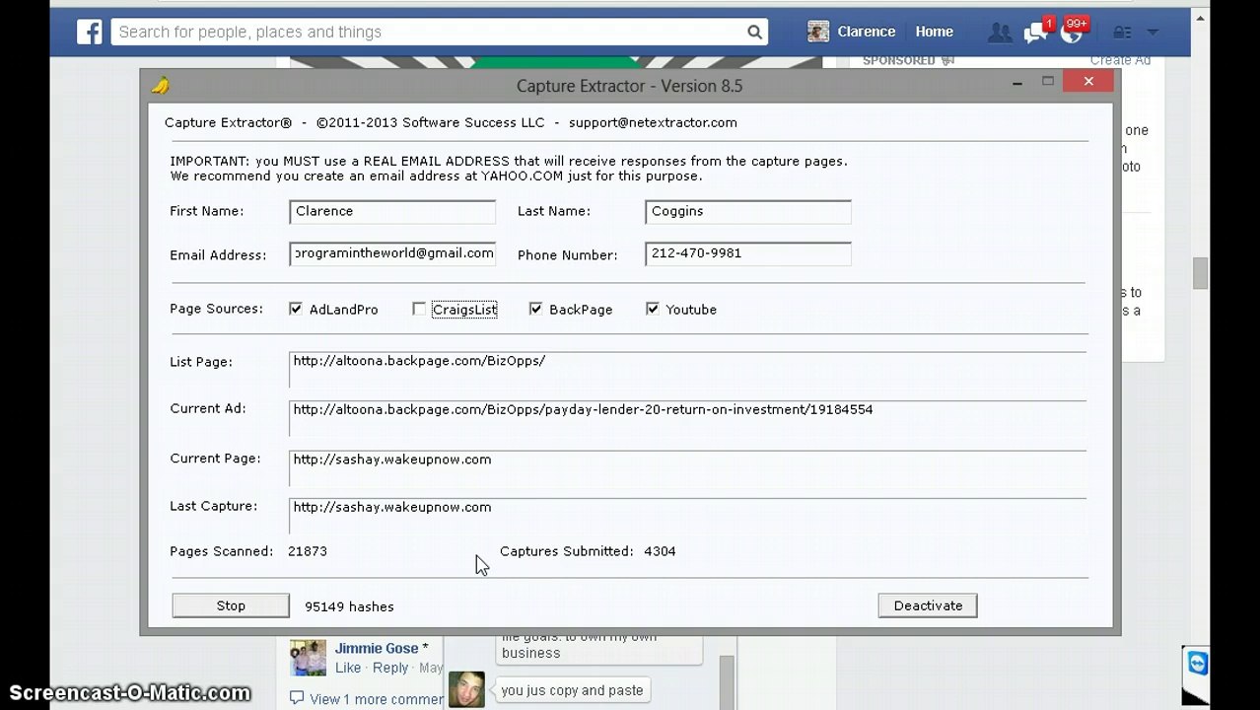Click Clarence profile picture in Facebook bar
Image resolution: width=1260 pixels, height=710 pixels.
pos(818,32)
